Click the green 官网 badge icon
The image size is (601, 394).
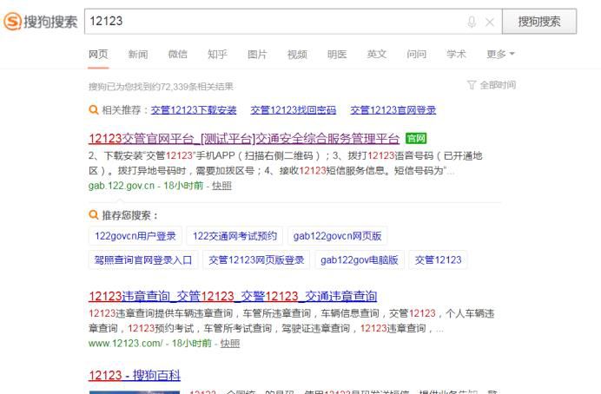(x=417, y=139)
